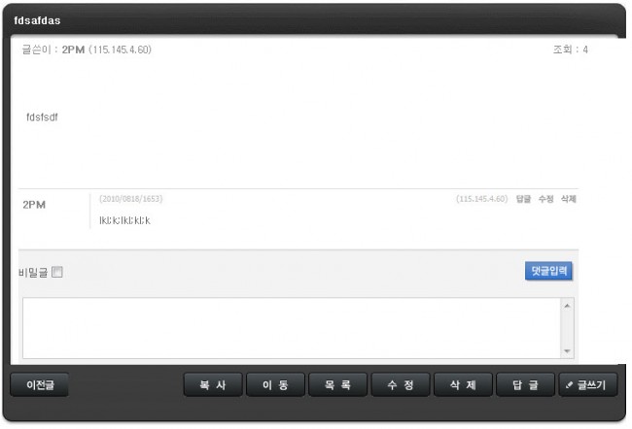632x429 pixels.
Task: Click the comment's 수정 link
Action: pyautogui.click(x=546, y=199)
